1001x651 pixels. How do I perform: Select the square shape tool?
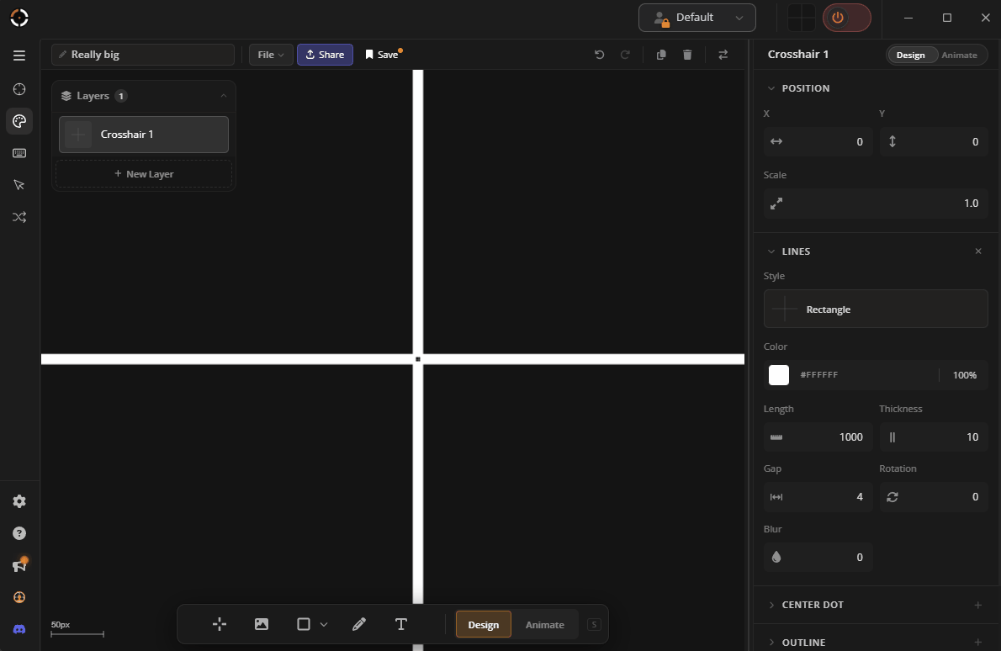point(303,624)
